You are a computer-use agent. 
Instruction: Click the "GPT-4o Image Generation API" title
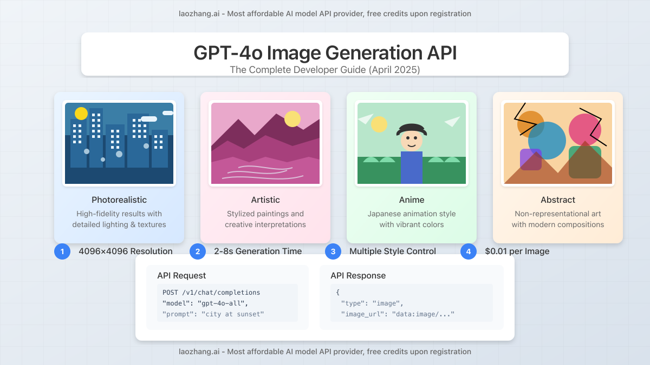click(x=325, y=53)
